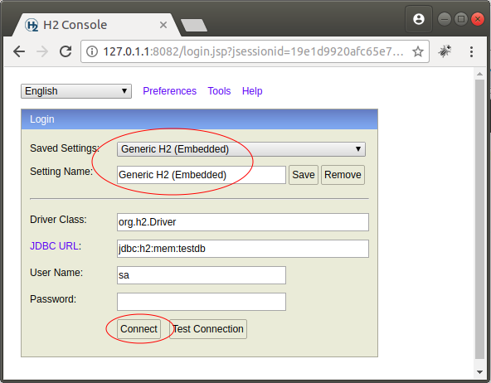This screenshot has width=491, height=383.
Task: View site information icon in address bar
Action: click(x=92, y=51)
